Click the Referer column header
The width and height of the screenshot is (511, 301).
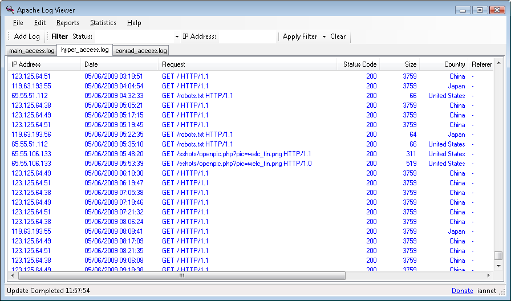tap(481, 64)
